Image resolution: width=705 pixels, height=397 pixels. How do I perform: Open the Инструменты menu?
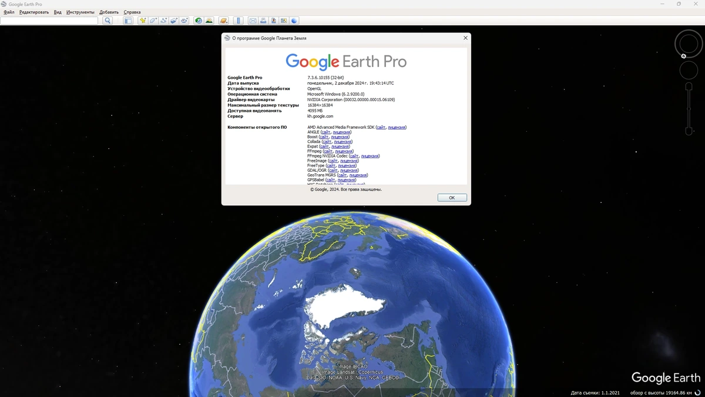[80, 12]
